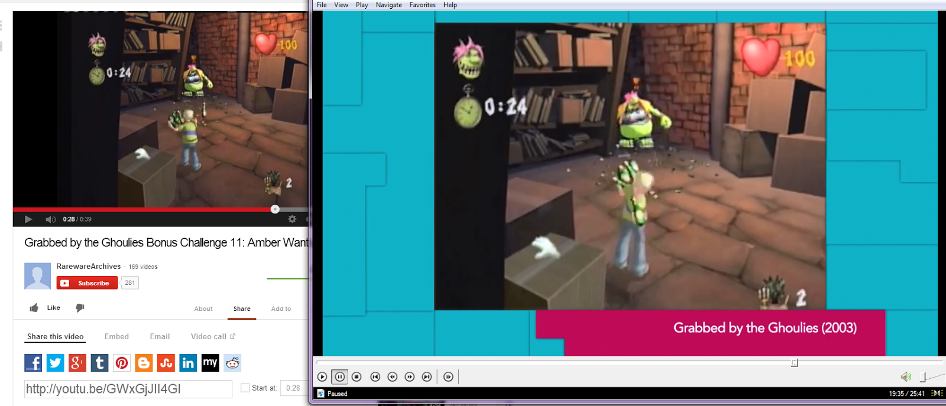Enable the 'Start at' checkbox

tap(245, 388)
